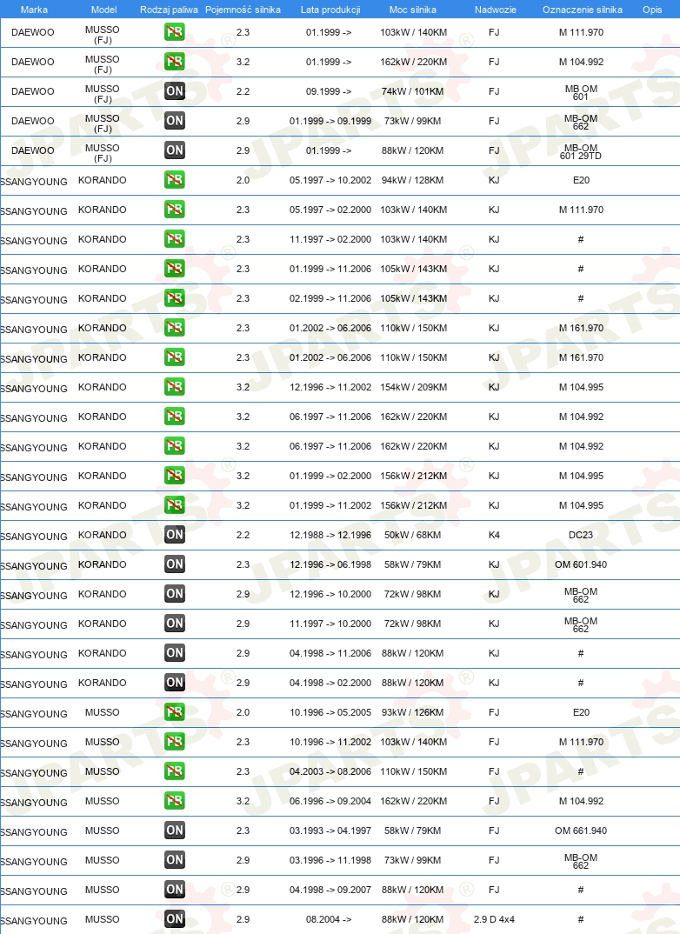Click petrol icon for Korando 02.1999 -> 11.2006
The height and width of the screenshot is (934, 680).
pos(175,297)
